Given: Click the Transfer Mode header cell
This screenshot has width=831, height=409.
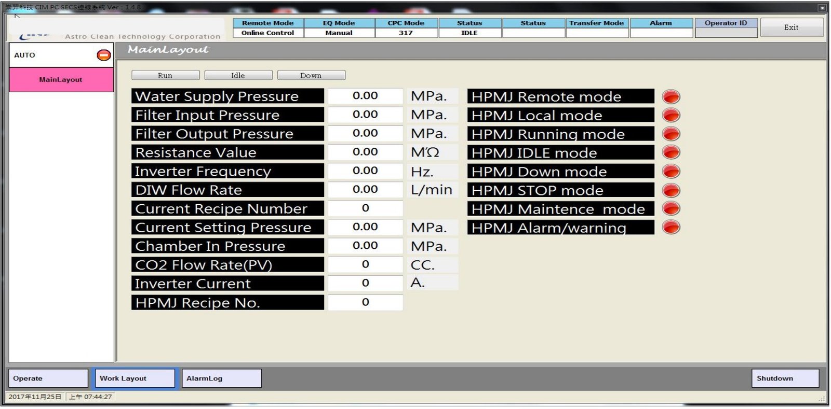Looking at the screenshot, I should pyautogui.click(x=597, y=23).
